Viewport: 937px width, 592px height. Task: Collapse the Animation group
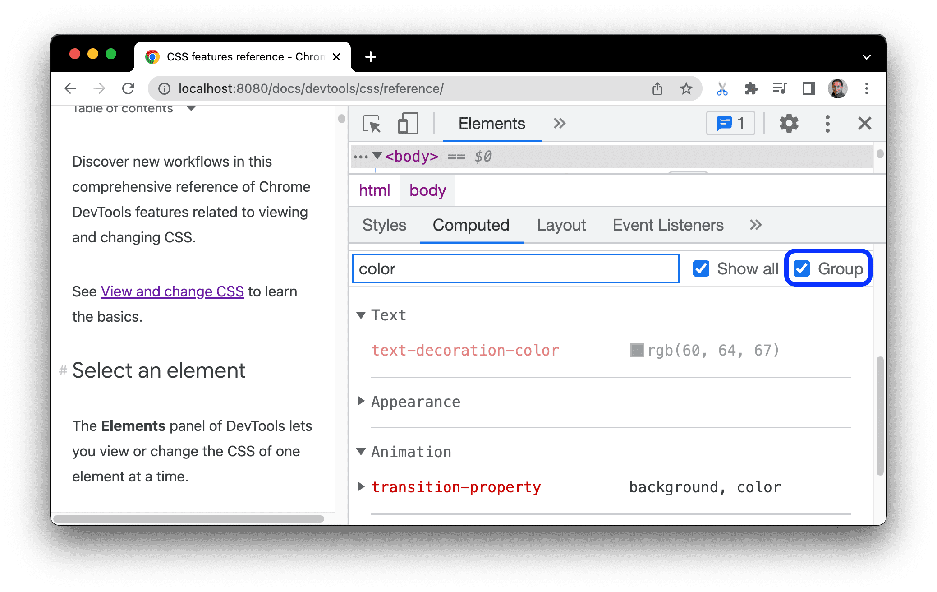point(361,451)
